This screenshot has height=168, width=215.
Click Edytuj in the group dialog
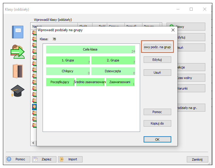coord(157,60)
